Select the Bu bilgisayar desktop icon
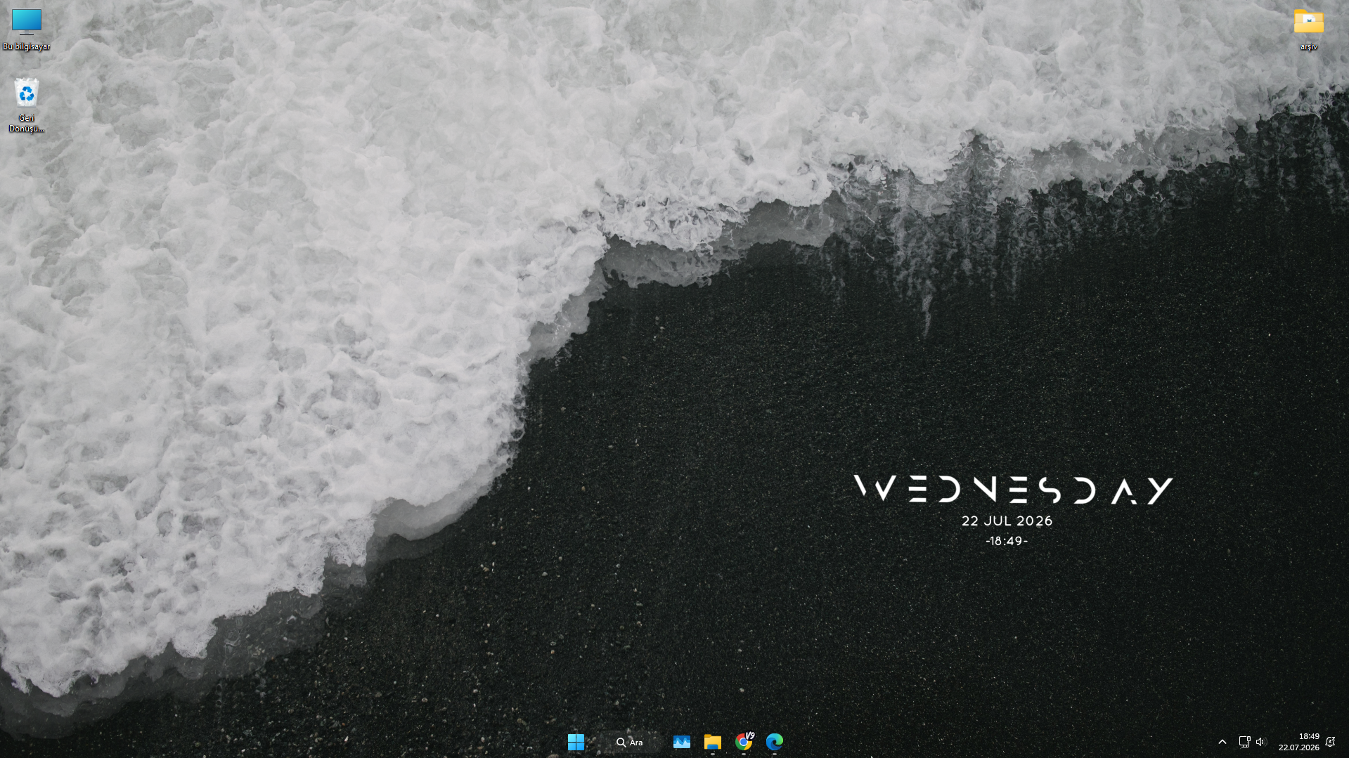 tap(26, 29)
